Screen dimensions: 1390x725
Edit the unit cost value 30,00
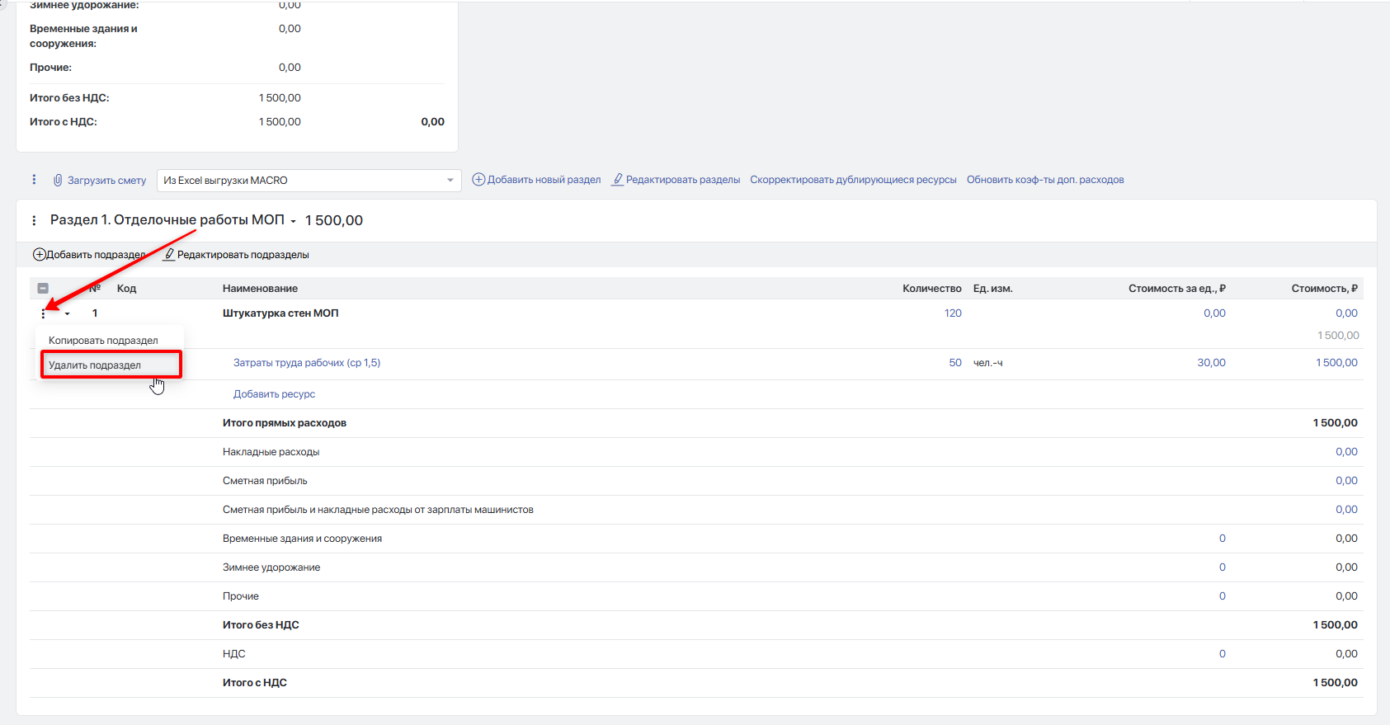[x=1211, y=363]
